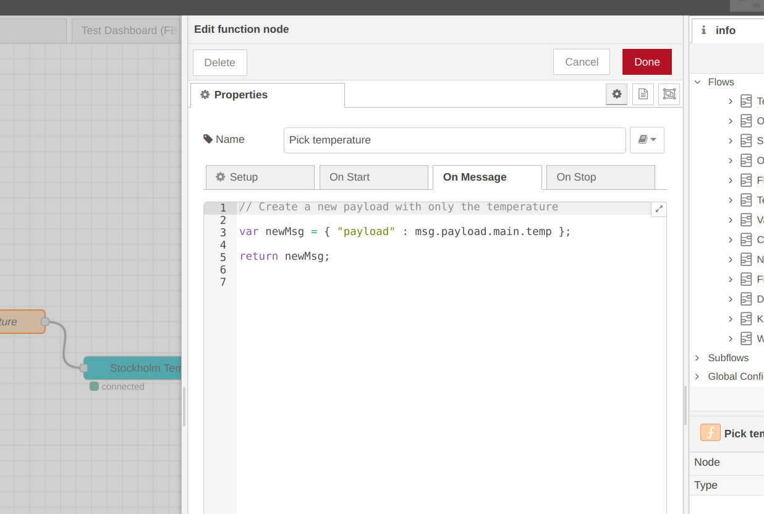Click the 'return newMsg;' line in the editor

285,256
